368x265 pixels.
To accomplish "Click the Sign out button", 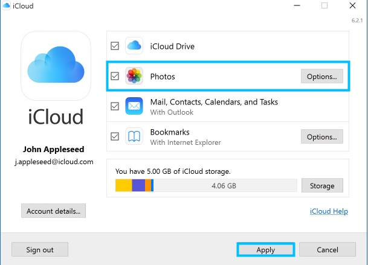I will pyautogui.click(x=40, y=249).
